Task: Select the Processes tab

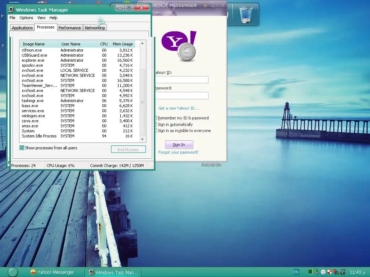Action: [46, 27]
